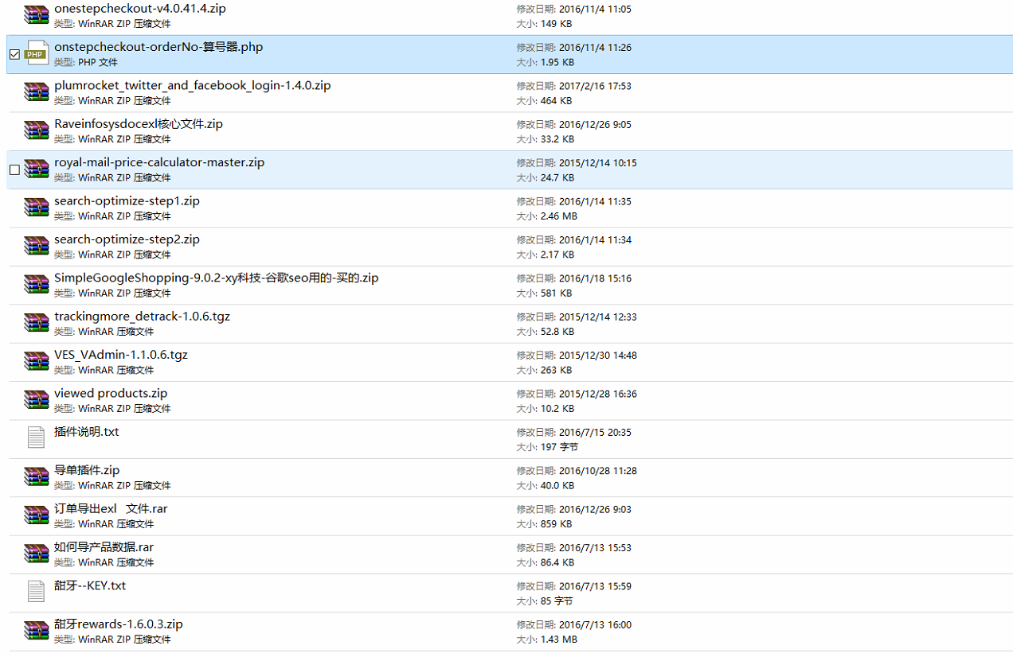Click the size value 464 KB
Screen dimensions: 1013x657
[556, 101]
